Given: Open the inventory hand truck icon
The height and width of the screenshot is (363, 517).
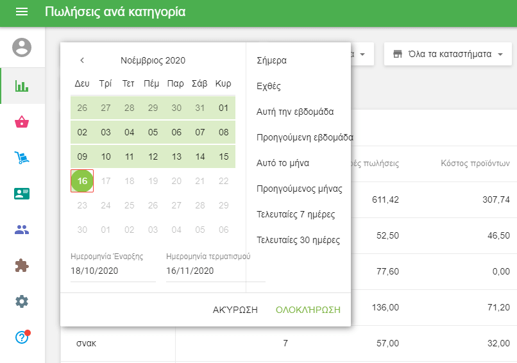Looking at the screenshot, I should pos(22,158).
